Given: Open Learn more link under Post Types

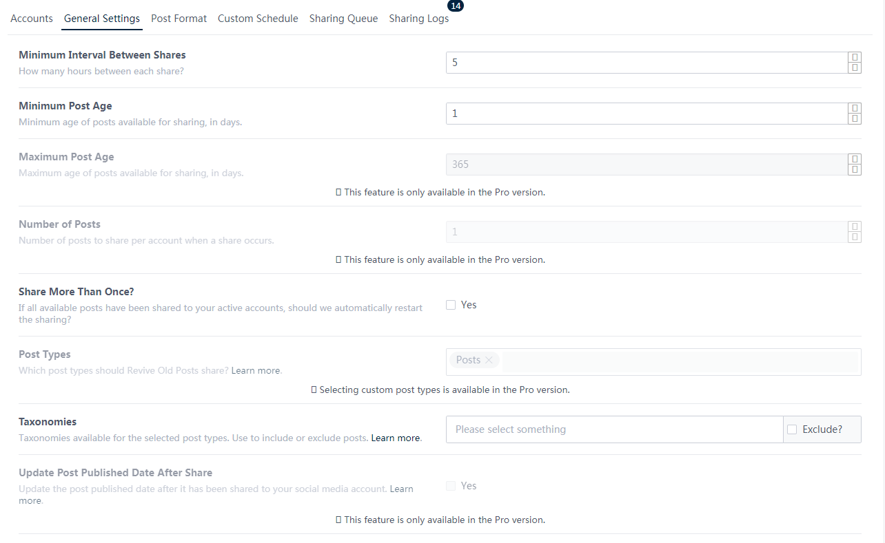Looking at the screenshot, I should pyautogui.click(x=256, y=371).
